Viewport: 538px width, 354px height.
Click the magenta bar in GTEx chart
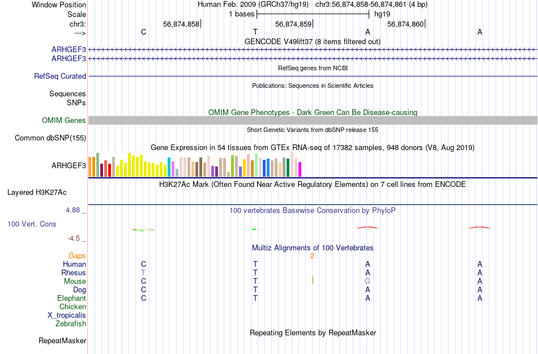pyautogui.click(x=300, y=169)
